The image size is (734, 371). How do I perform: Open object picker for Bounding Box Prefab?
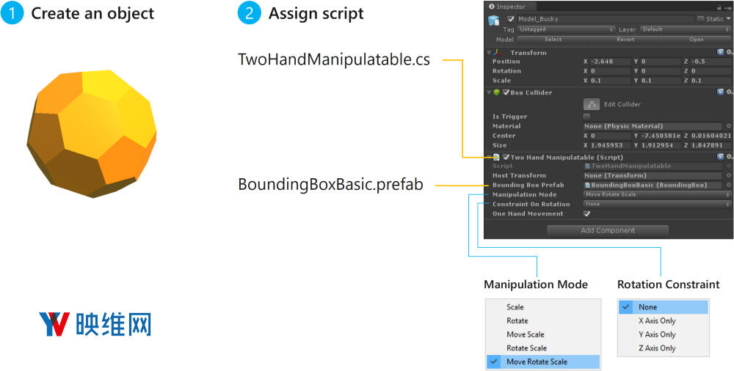point(729,185)
